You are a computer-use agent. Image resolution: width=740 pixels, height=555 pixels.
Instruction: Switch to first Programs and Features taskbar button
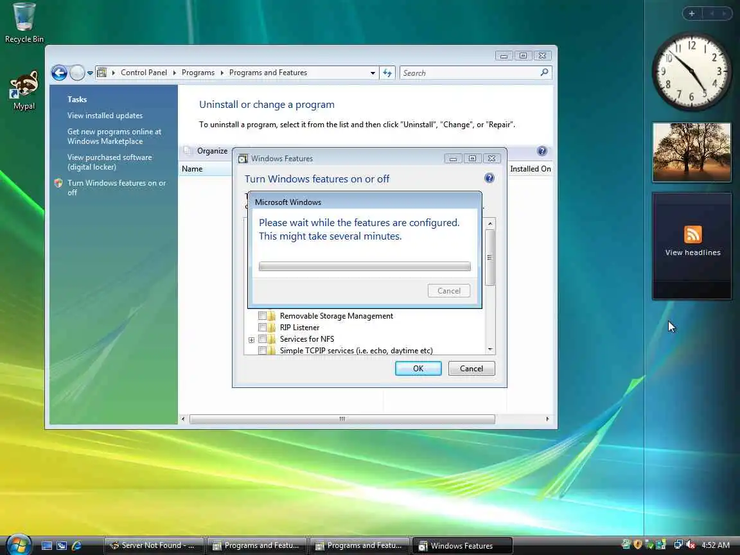click(257, 545)
